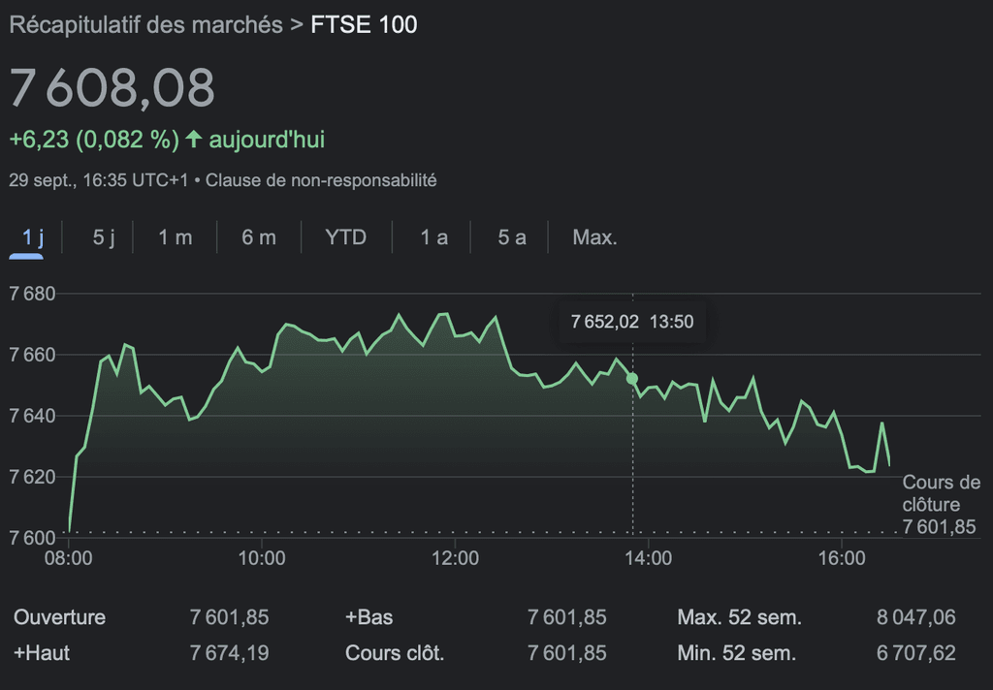Select the 1 a time range
The width and height of the screenshot is (993, 690).
tap(432, 237)
